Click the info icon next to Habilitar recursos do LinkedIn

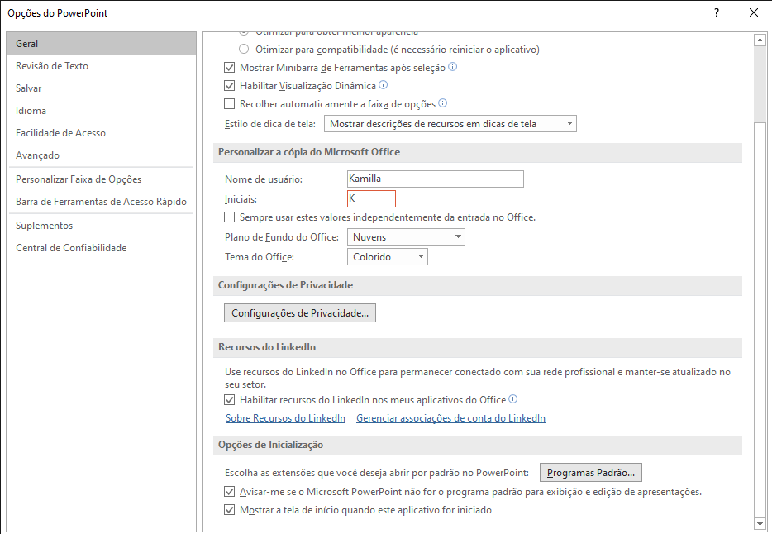[513, 399]
